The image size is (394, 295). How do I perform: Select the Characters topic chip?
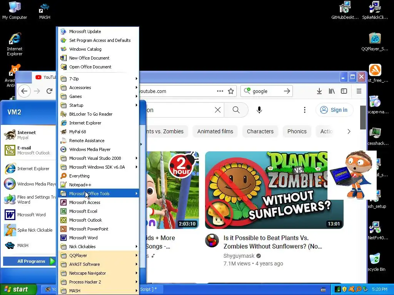point(260,131)
